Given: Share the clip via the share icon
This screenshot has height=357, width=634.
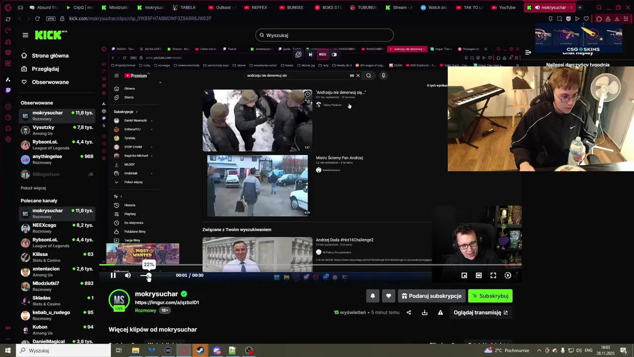Looking at the screenshot, I should click(x=409, y=312).
